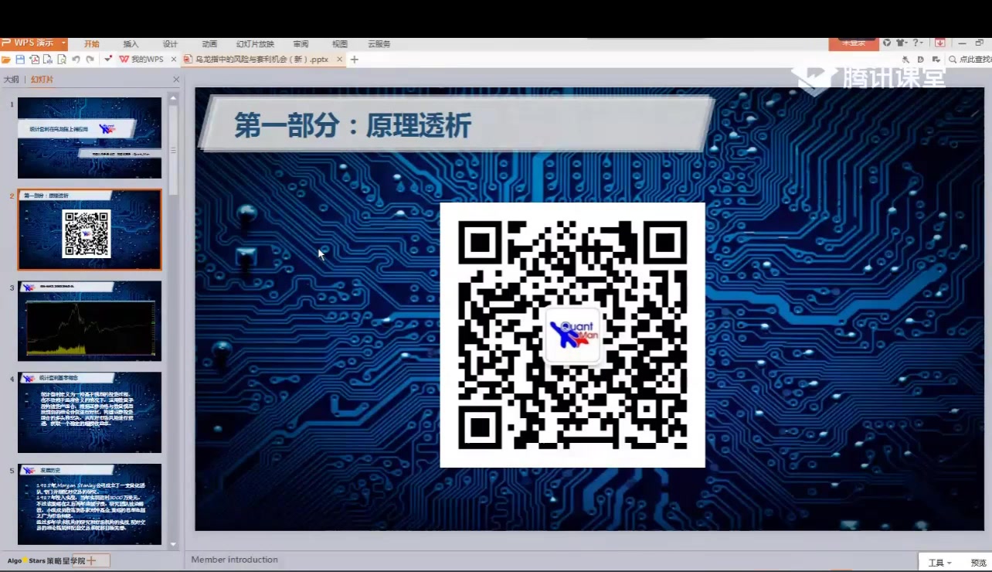Select slide 1 thumbnail in panel
992x572 pixels.
coord(90,138)
